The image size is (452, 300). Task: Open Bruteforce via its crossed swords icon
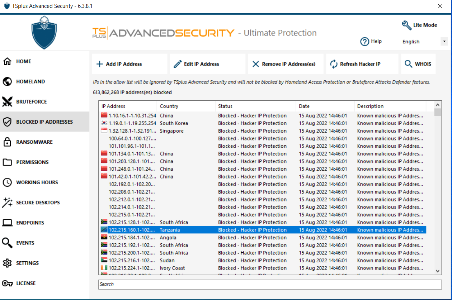(7, 102)
